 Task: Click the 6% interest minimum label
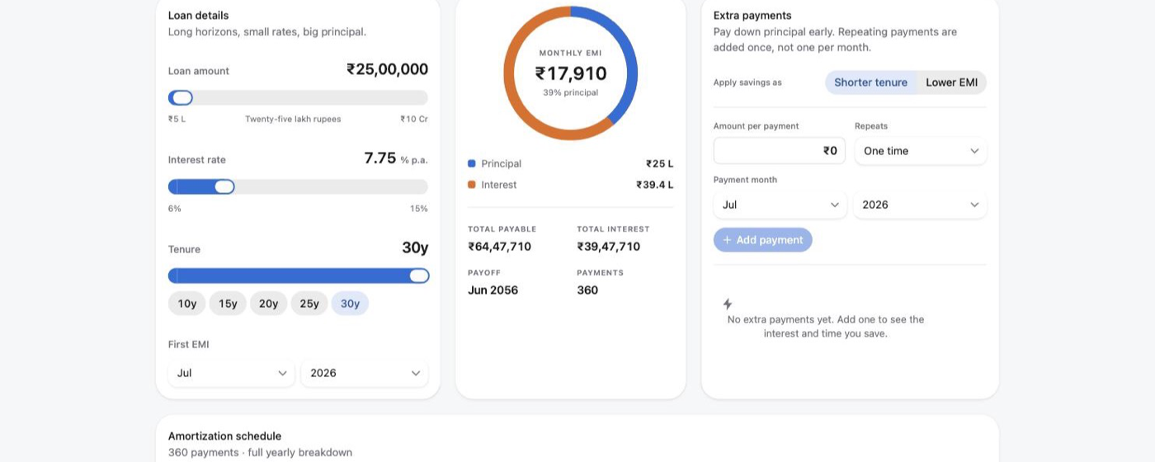click(175, 209)
